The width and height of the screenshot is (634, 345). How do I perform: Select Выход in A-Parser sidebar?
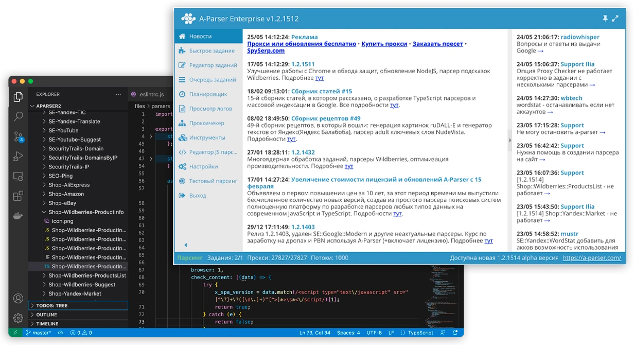tap(208, 196)
